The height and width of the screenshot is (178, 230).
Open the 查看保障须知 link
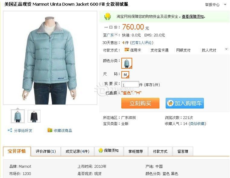pyautogui.click(x=193, y=16)
